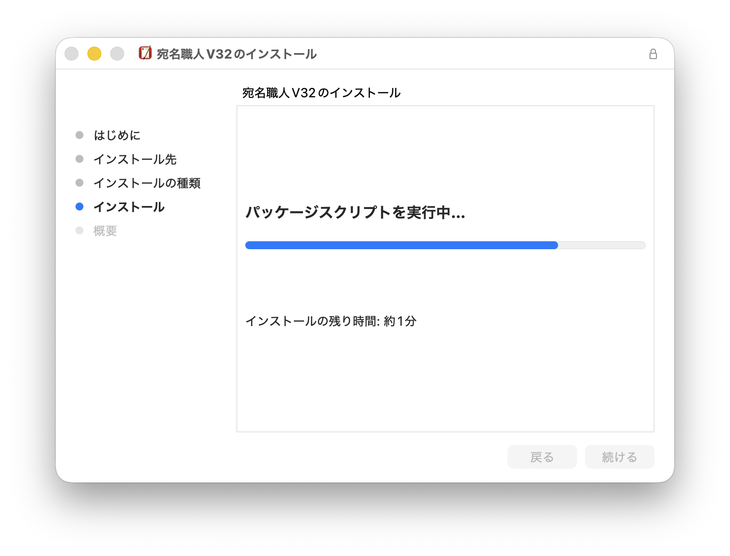Click the 宛名職人 app icon in title bar
This screenshot has height=556, width=730.
coord(145,53)
